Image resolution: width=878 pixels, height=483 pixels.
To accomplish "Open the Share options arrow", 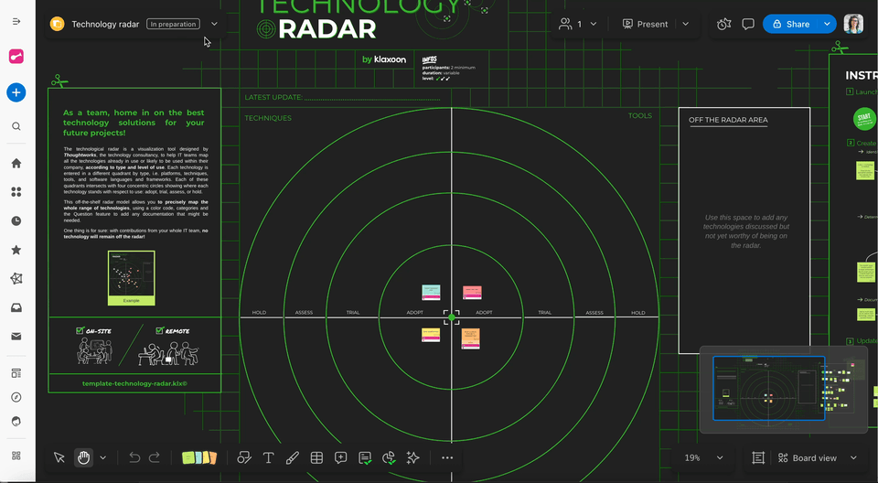I will point(827,24).
